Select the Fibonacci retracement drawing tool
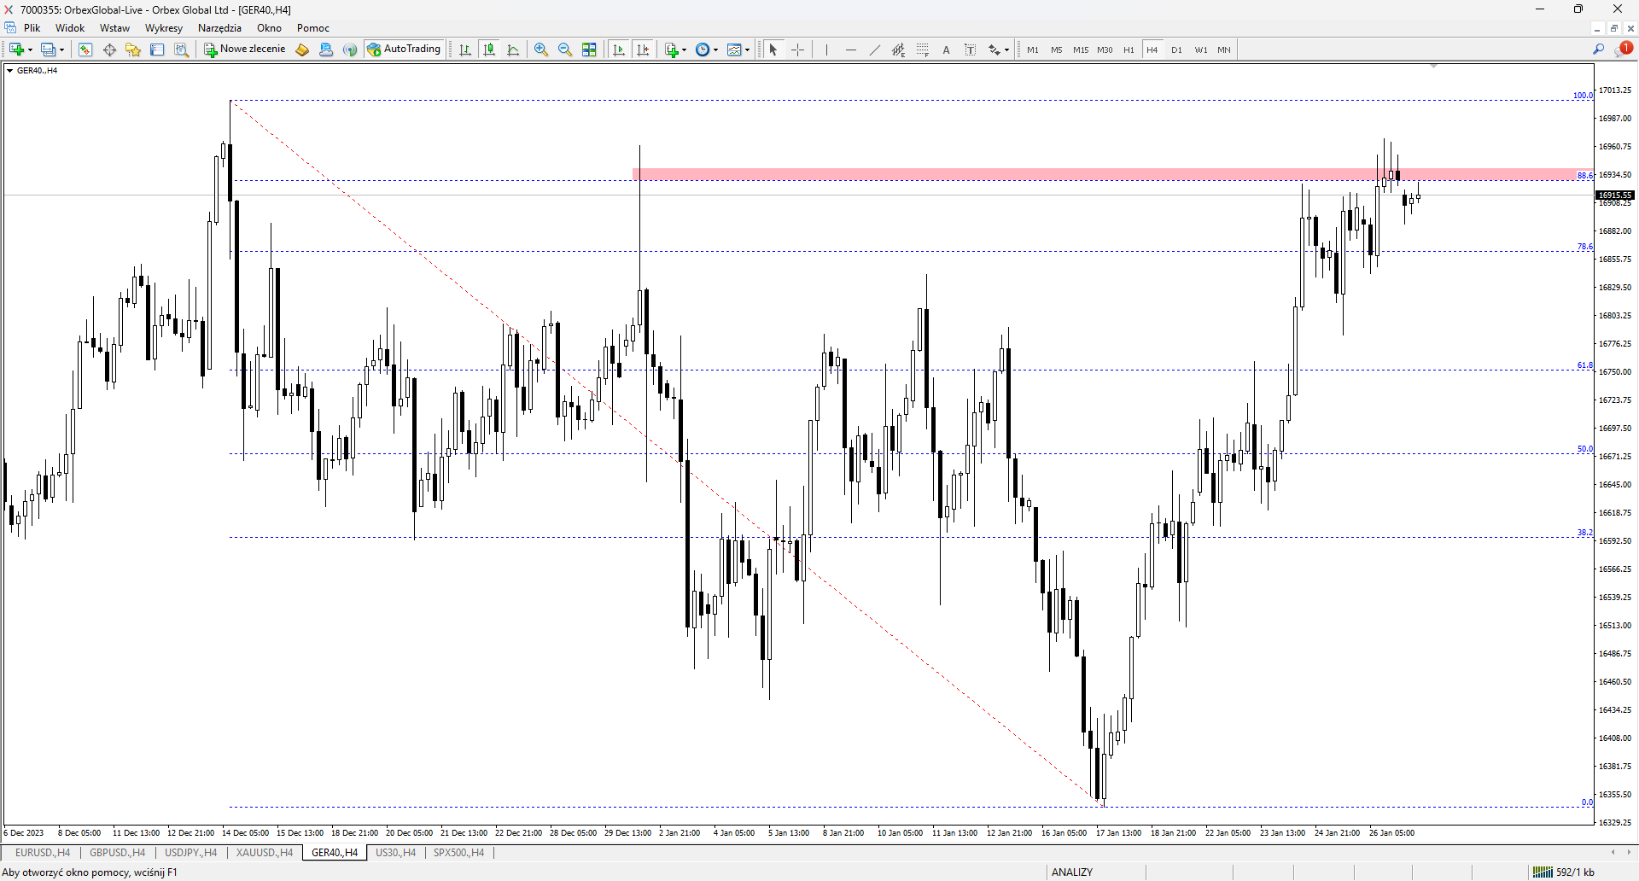 click(923, 50)
